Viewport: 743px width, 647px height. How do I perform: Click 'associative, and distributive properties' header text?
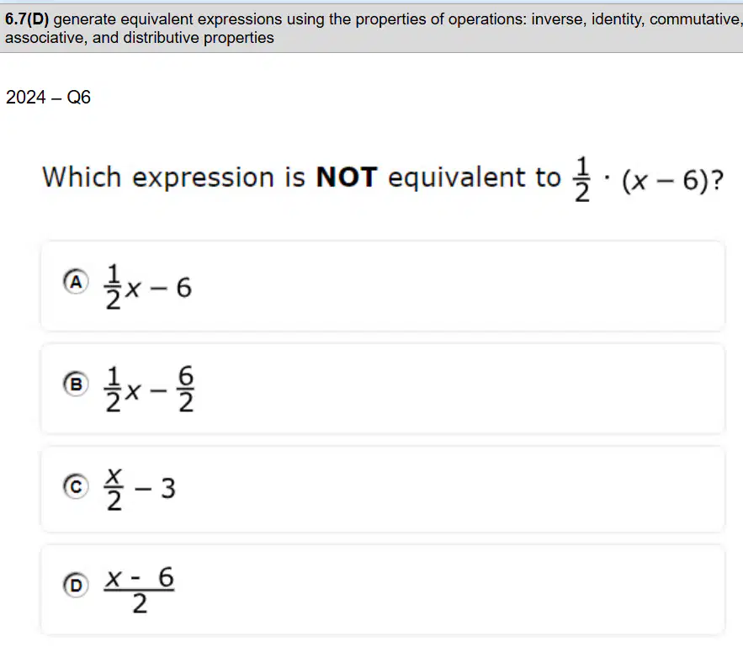[140, 38]
